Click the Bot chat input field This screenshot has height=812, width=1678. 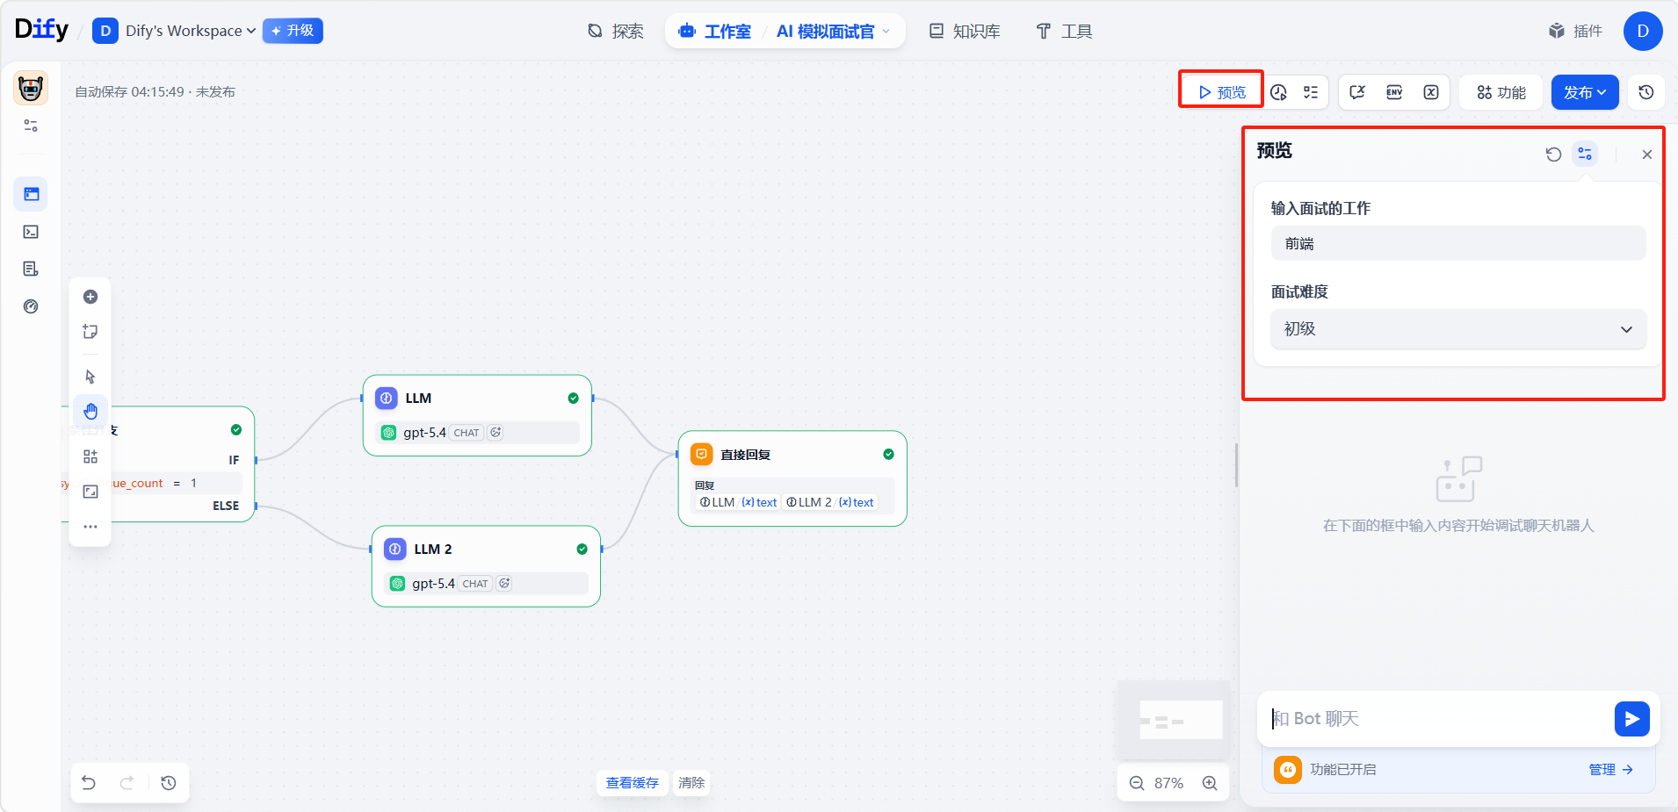1436,719
